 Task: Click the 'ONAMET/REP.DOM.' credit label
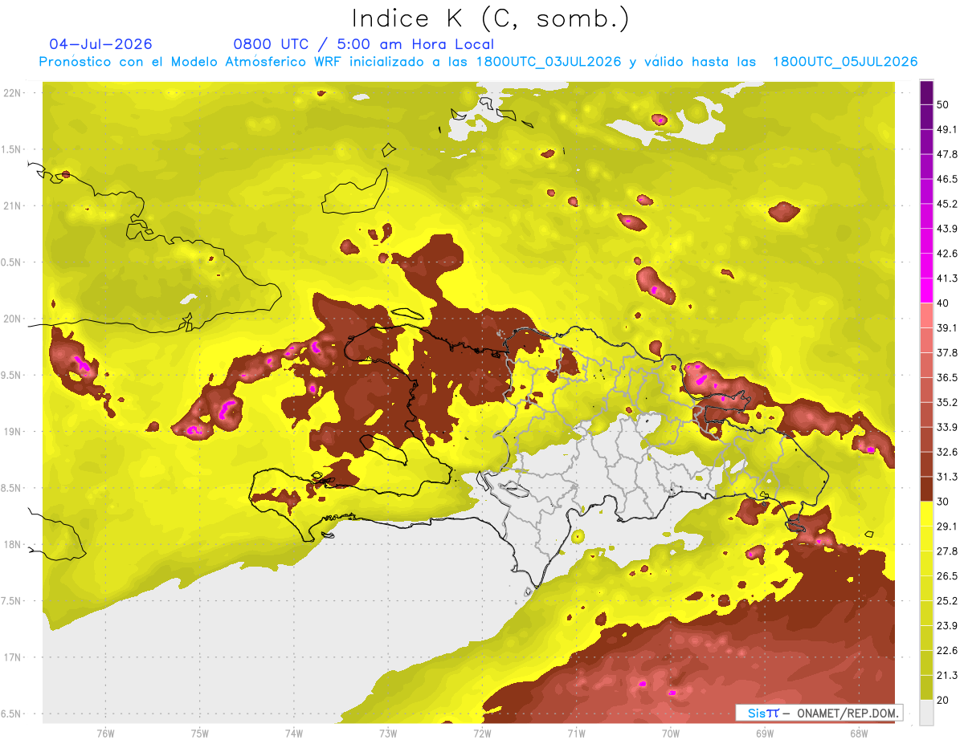[x=848, y=713]
